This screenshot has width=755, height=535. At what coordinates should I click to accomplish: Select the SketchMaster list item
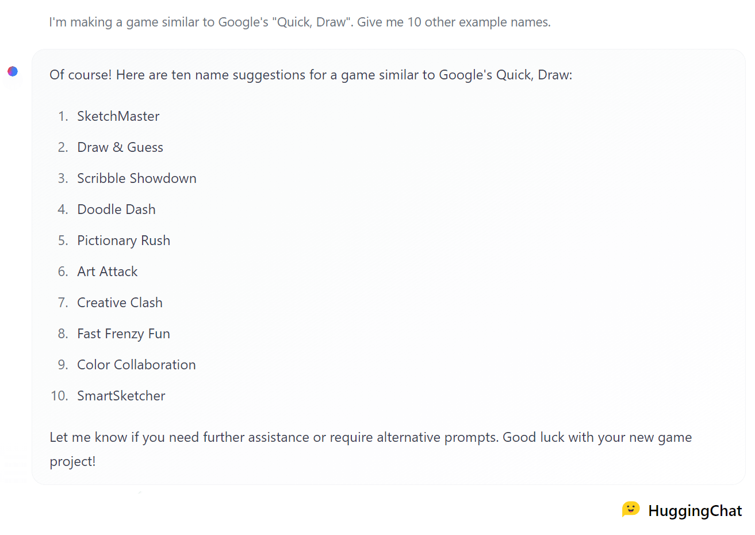pyautogui.click(x=118, y=116)
